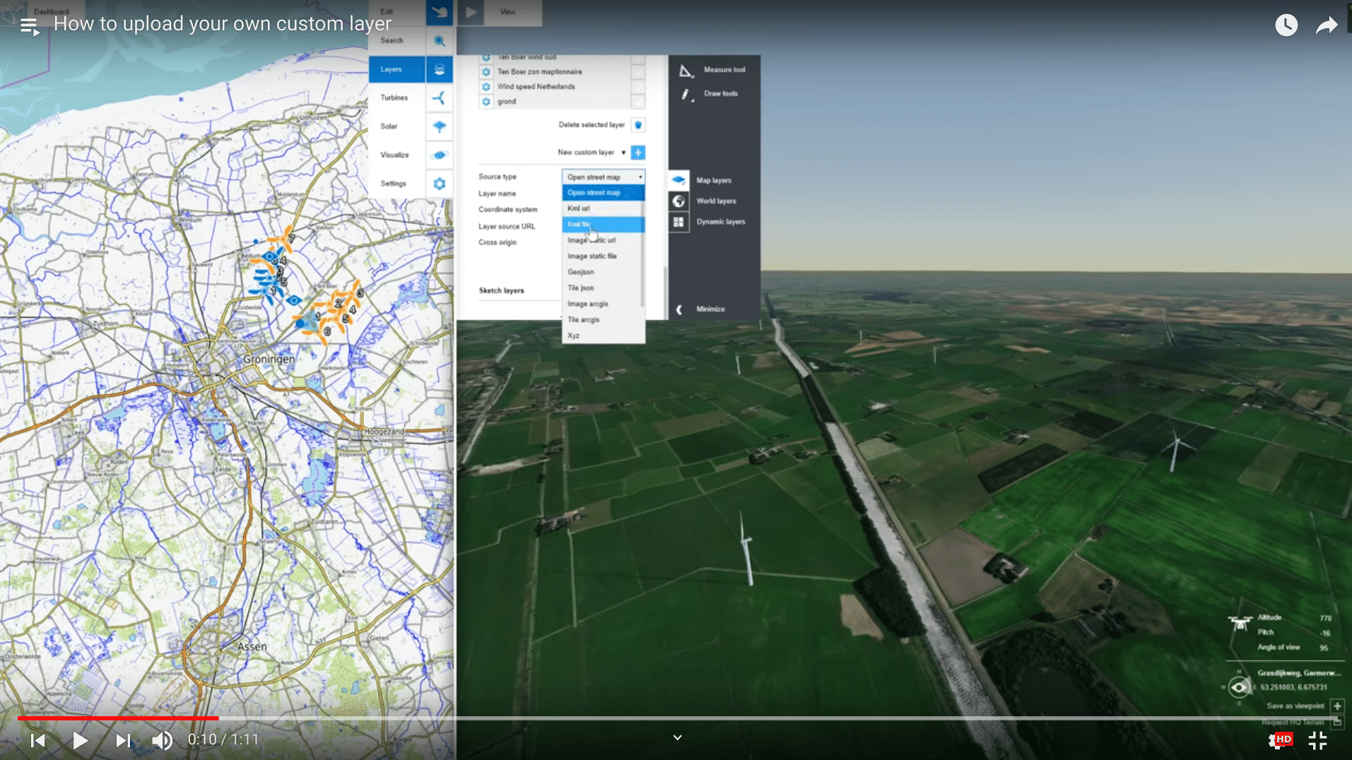Click the Minimize chevron icon

[679, 309]
